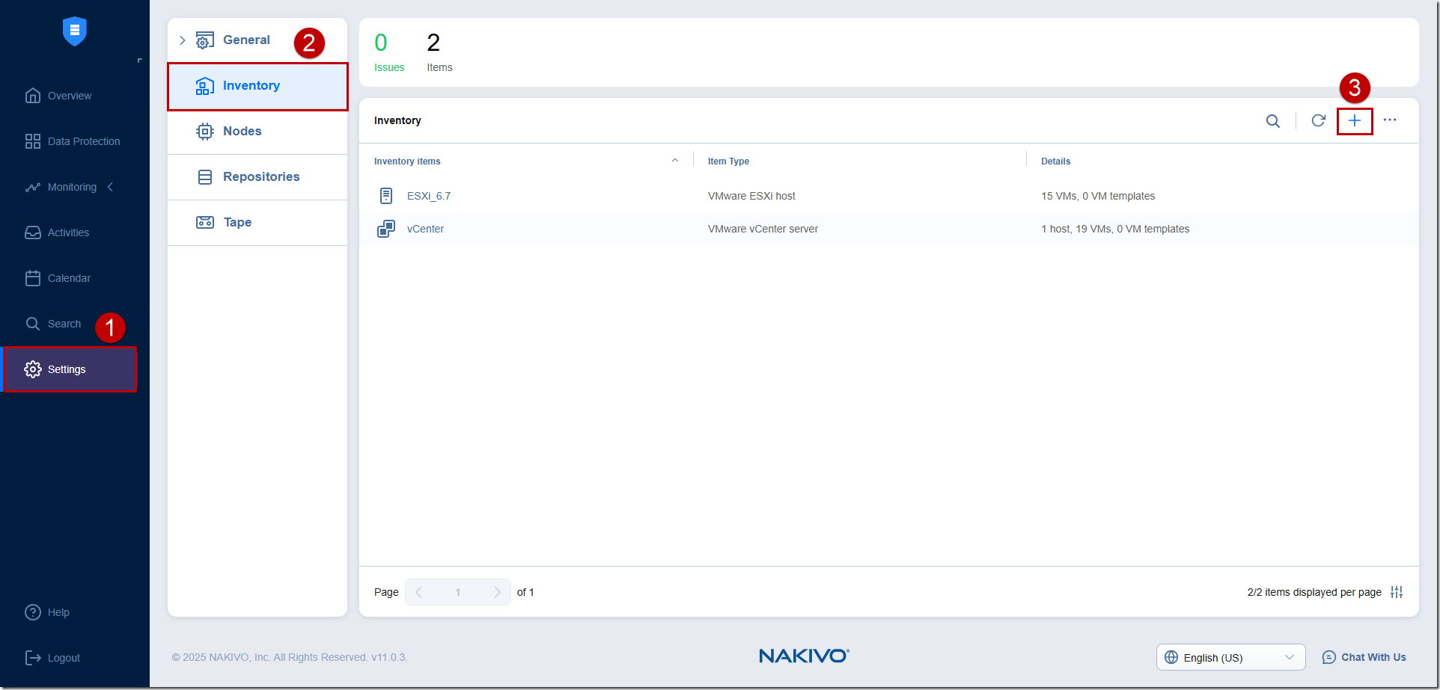The image size is (1440, 690).
Task: Click the Settings gear icon
Action: (x=32, y=369)
